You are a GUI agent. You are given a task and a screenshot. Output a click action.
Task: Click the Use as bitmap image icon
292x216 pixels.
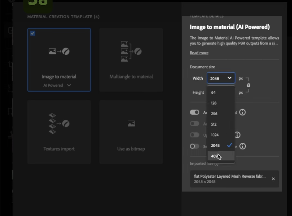131,124
